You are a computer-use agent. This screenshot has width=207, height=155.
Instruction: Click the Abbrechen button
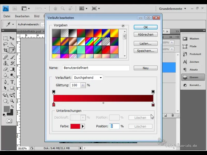[146, 34]
